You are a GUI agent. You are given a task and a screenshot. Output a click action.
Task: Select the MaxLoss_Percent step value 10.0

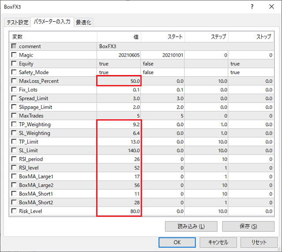[x=206, y=81]
